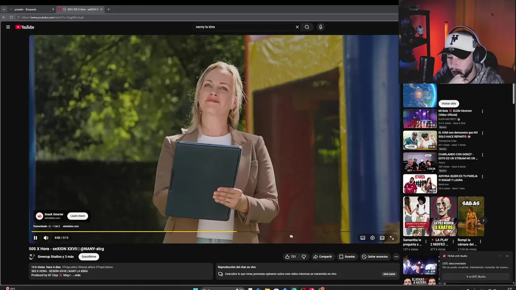This screenshot has height=290, width=516.
Task: Select the 505 X Hora browser tab
Action: 80,9
